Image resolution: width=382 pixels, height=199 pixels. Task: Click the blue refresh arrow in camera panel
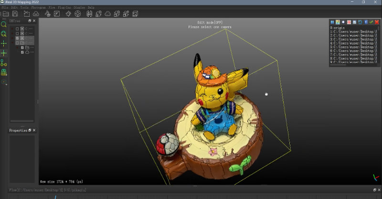click(360, 22)
